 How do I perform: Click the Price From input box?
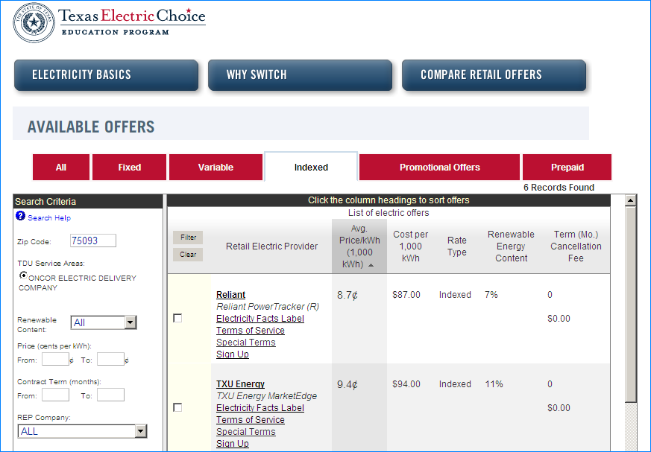pos(55,359)
